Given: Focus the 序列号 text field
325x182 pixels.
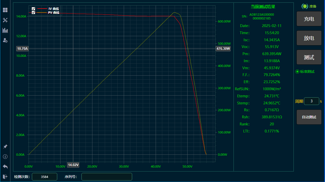Looking at the screenshot, I should (x=107, y=177).
